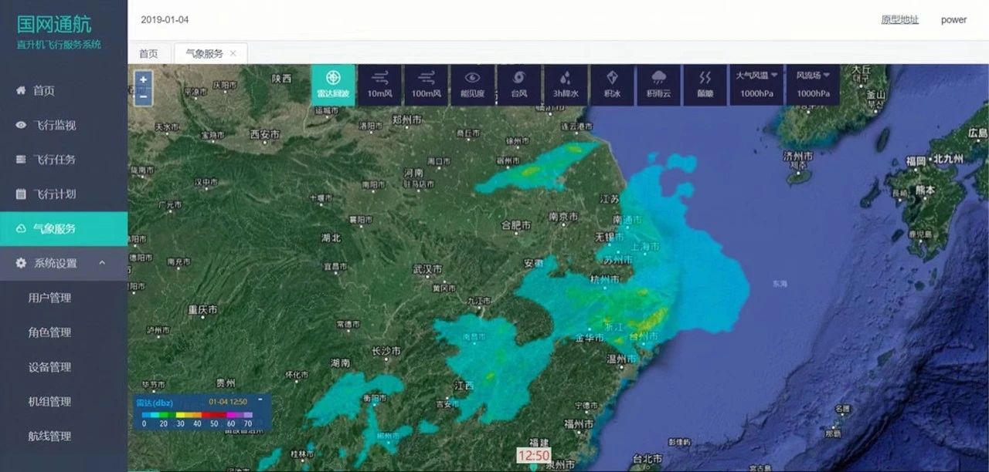The height and width of the screenshot is (472, 989).
Task: Click the 温州市 label on the map
Action: [x=621, y=359]
